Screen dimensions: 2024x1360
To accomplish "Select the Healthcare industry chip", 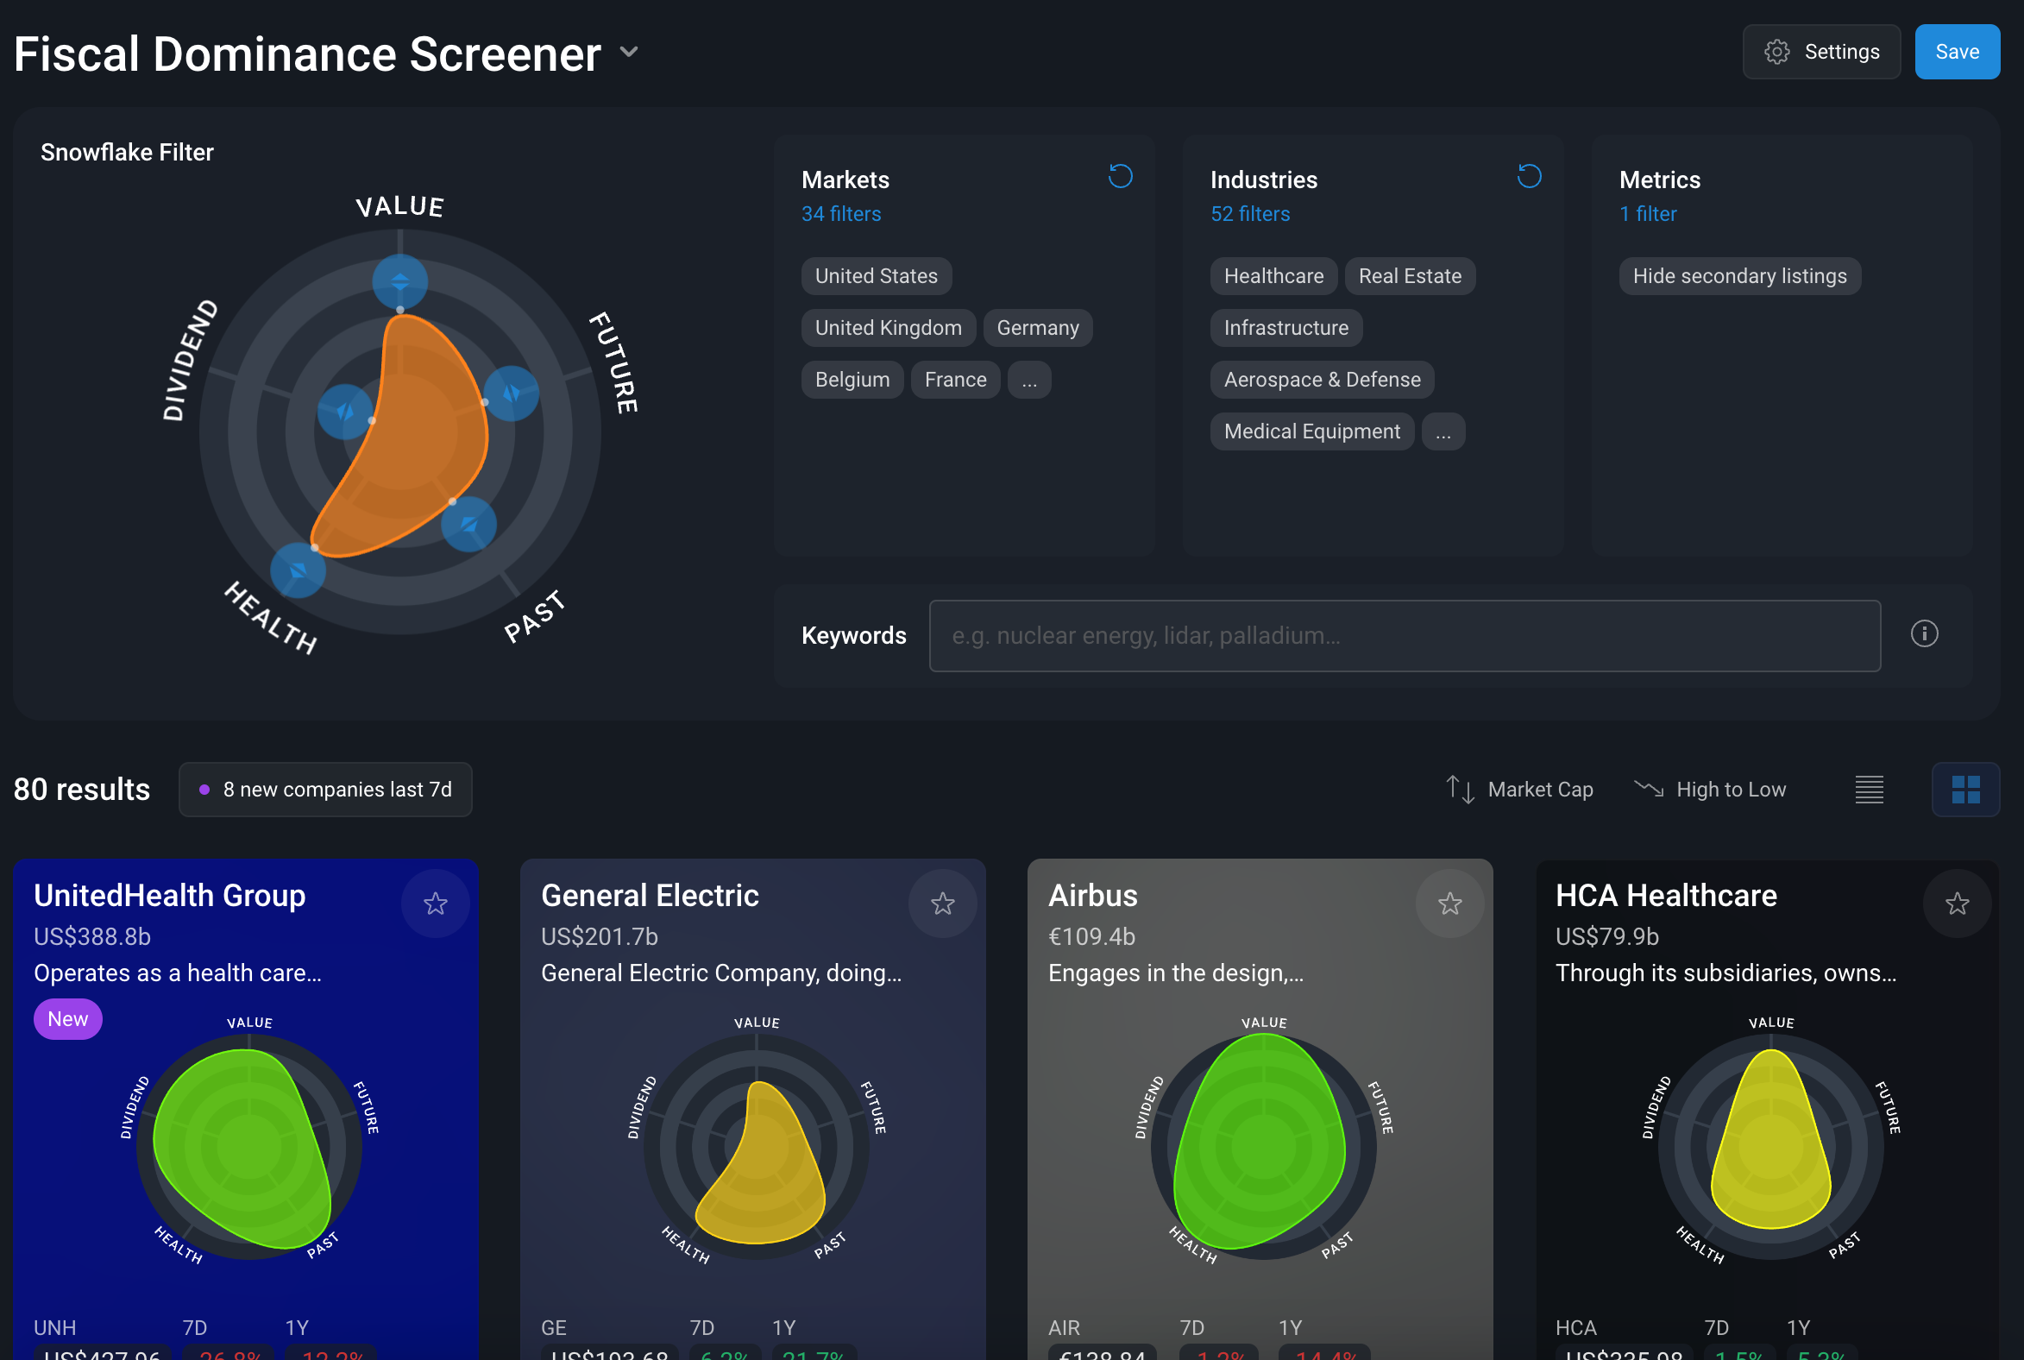I will click(x=1273, y=276).
